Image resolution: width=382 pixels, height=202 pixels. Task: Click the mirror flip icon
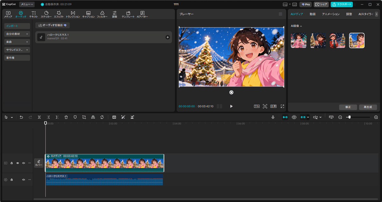[x=93, y=117]
